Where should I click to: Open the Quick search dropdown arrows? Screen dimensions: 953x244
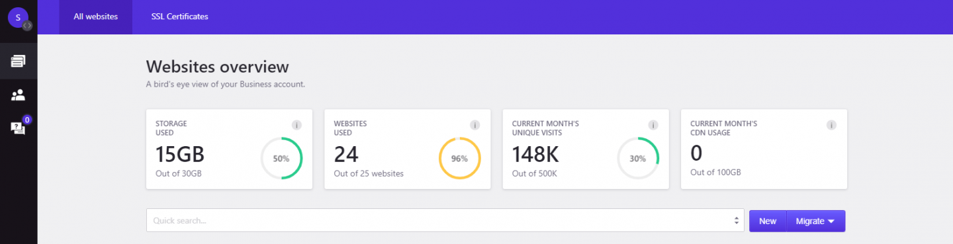(x=737, y=221)
